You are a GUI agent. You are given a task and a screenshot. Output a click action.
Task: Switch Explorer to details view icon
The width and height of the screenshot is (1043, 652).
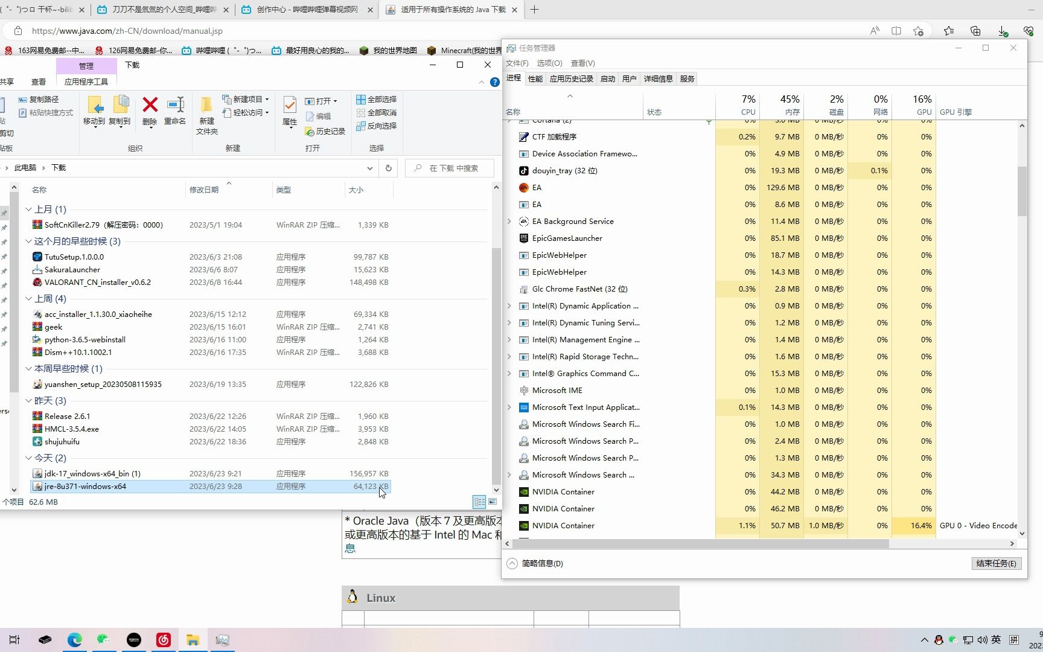coord(479,502)
